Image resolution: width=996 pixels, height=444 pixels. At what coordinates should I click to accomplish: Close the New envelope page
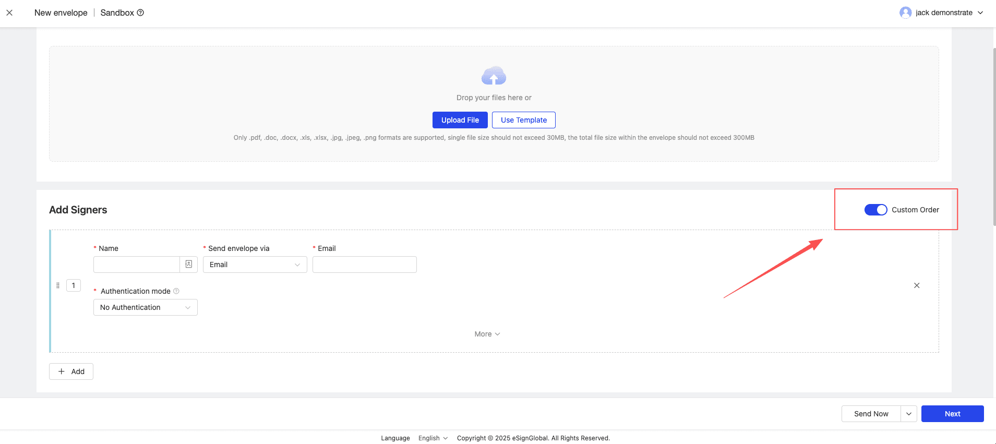point(9,13)
